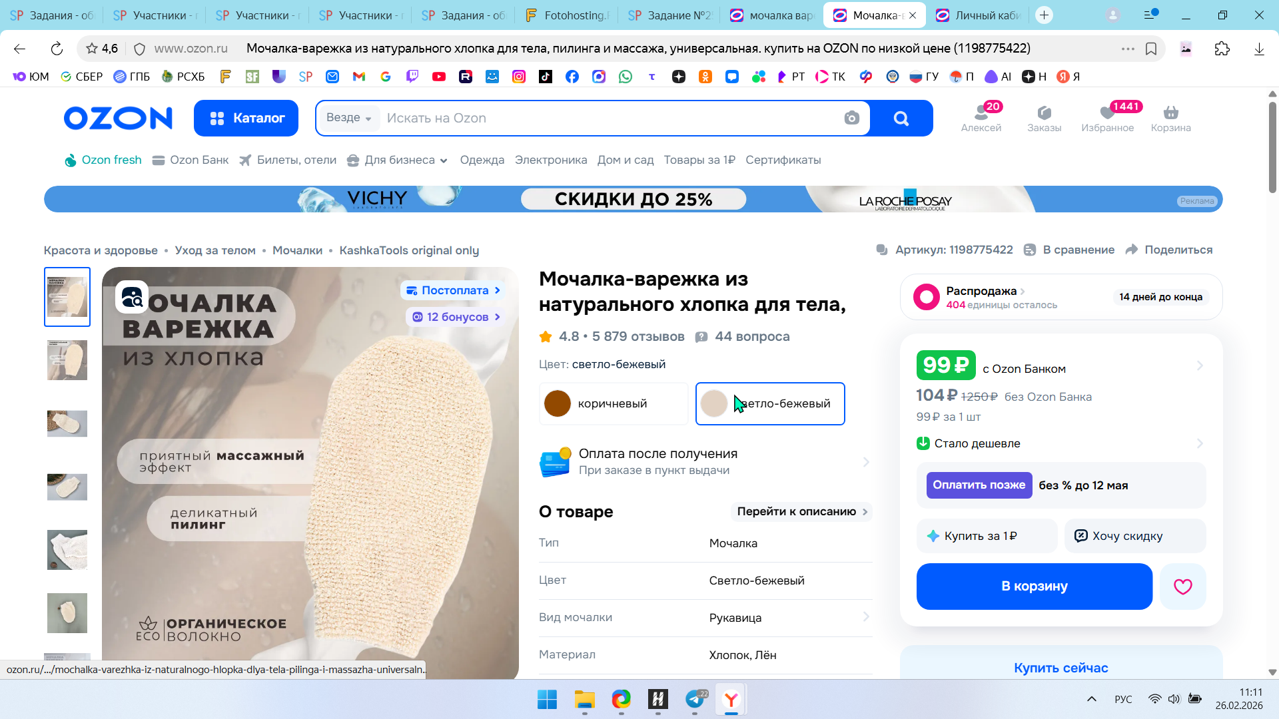
Task: Open the Заказы orders icon
Action: (x=1044, y=118)
